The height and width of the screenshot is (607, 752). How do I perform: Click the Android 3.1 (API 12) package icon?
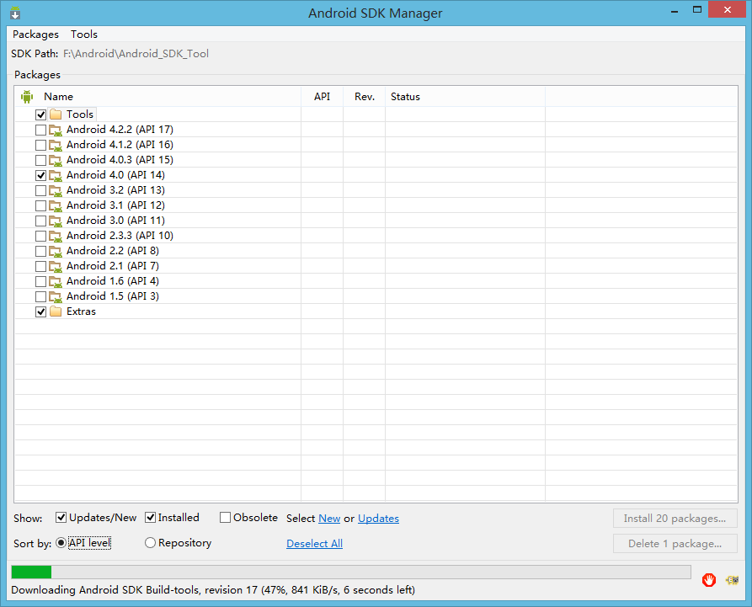pos(56,205)
